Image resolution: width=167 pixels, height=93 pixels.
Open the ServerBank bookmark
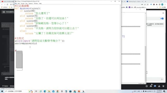pyautogui.click(x=140, y=7)
